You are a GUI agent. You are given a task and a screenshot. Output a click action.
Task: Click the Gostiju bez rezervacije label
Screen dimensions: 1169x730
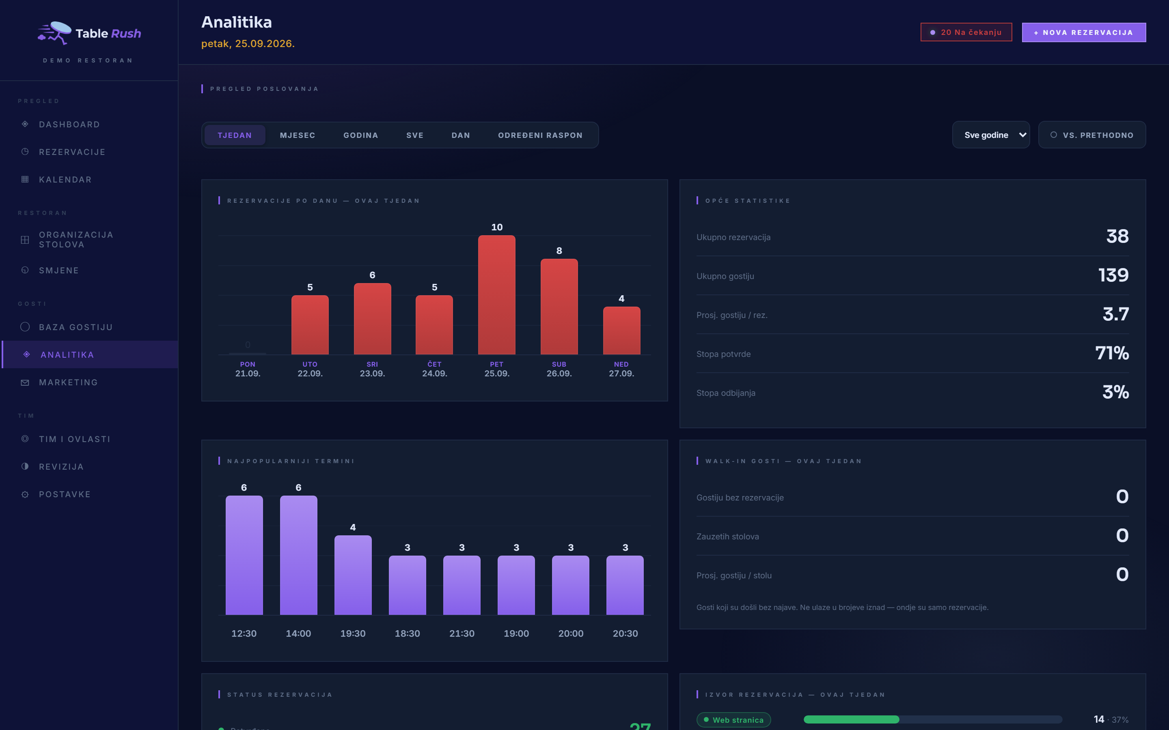(x=740, y=497)
